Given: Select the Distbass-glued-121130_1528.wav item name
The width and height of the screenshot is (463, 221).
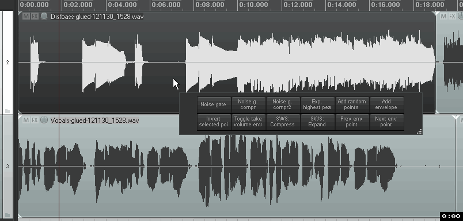Looking at the screenshot, I should (x=97, y=17).
